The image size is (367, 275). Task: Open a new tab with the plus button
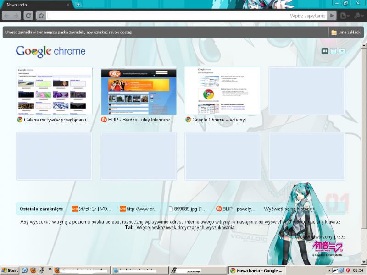point(78,5)
